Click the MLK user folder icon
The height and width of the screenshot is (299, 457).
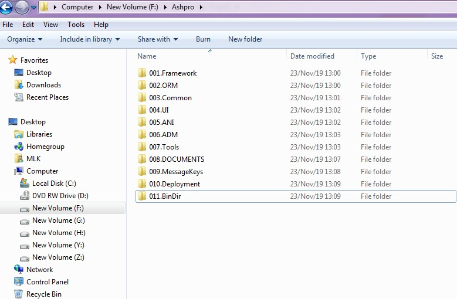coord(18,159)
